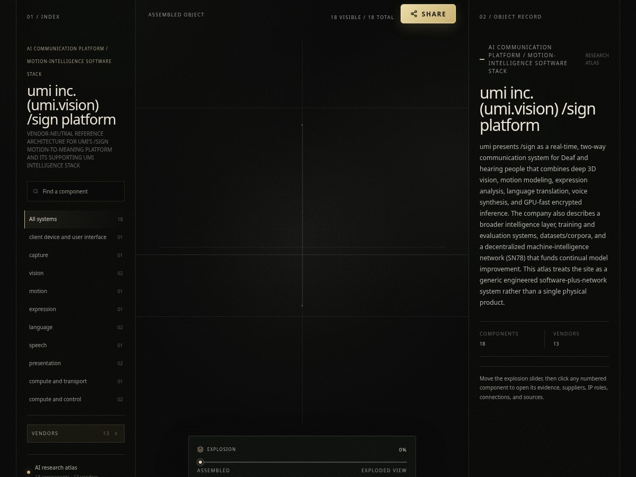Click sidebar title umi inc. /sign platform
636x477 pixels.
coord(72,105)
